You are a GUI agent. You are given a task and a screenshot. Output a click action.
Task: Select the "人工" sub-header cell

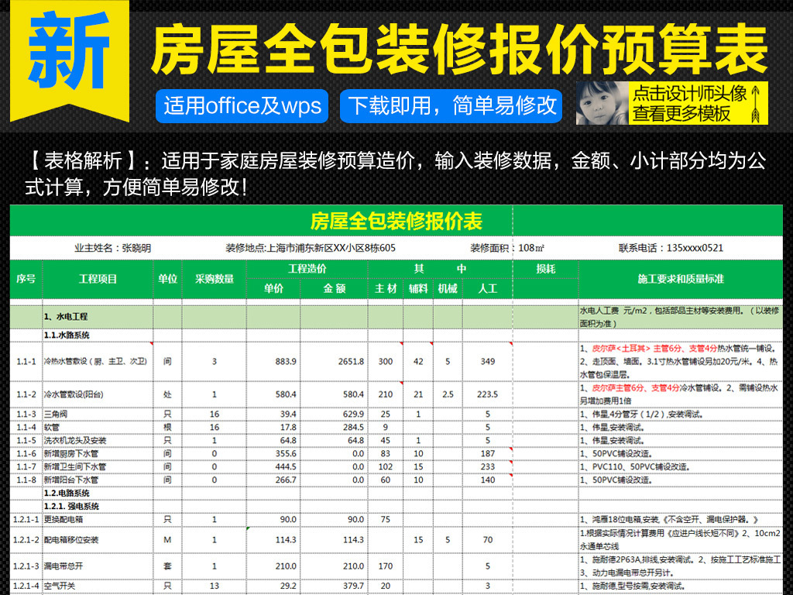(x=487, y=289)
